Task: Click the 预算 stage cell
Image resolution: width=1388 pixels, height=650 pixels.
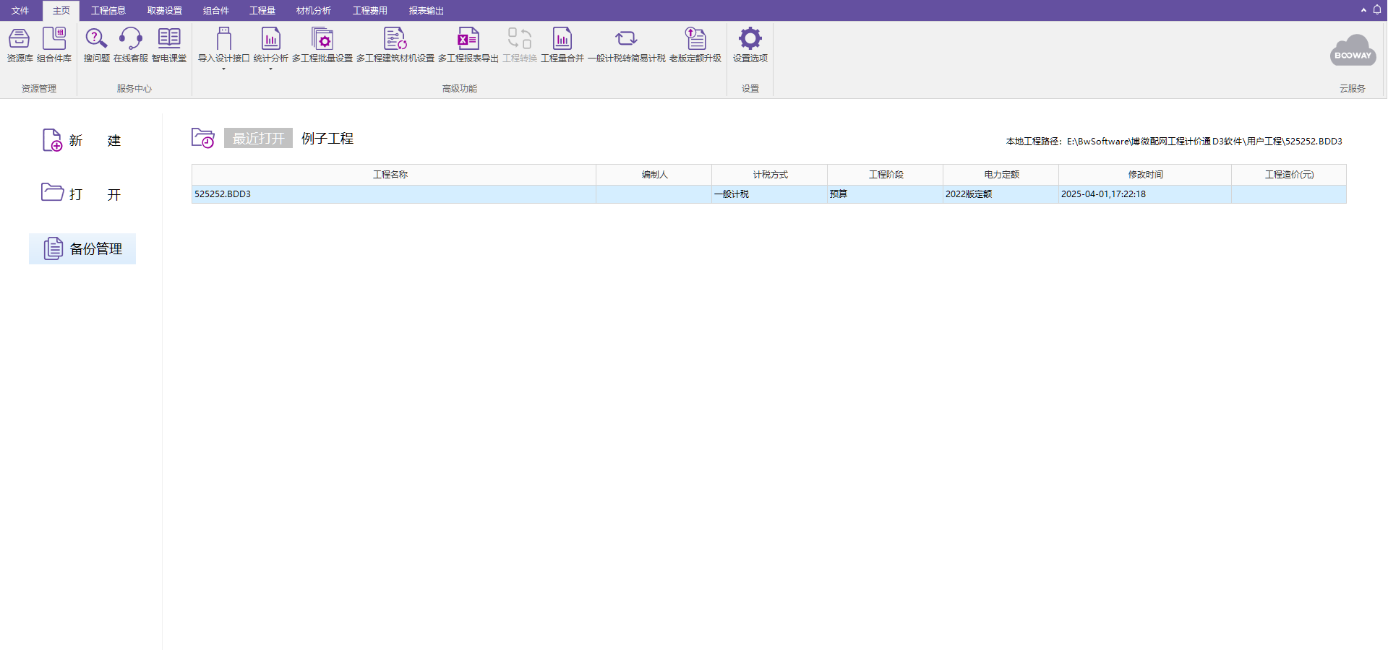Action: (x=886, y=194)
